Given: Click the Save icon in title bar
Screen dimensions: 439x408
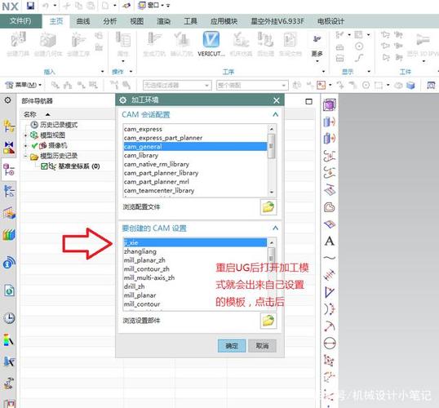Looking at the screenshot, I should pyautogui.click(x=30, y=6).
